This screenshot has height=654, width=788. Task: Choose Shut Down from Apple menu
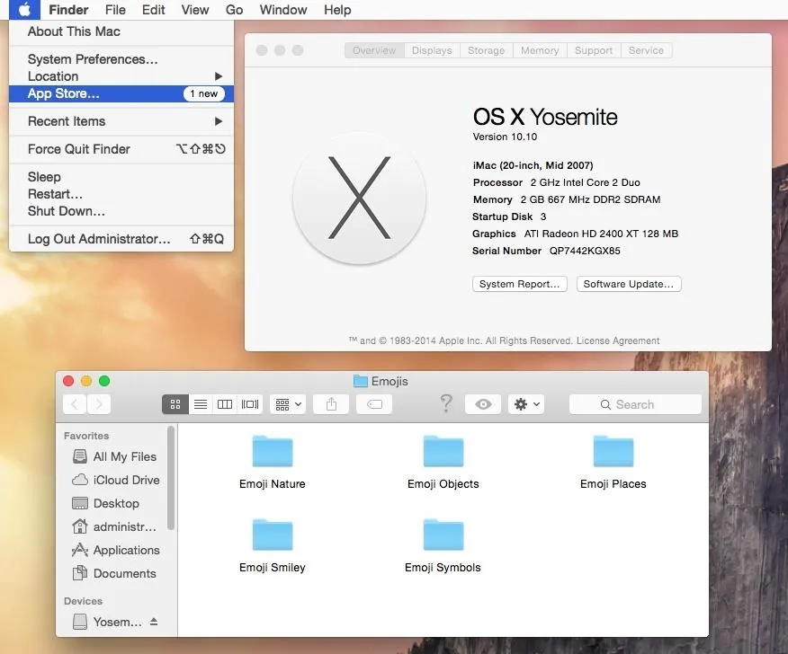click(x=121, y=211)
